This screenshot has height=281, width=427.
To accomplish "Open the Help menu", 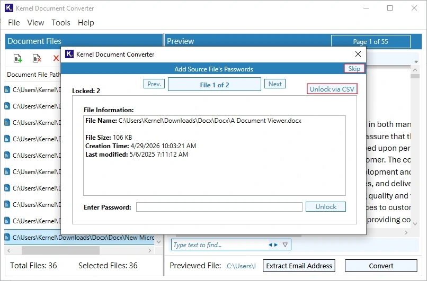I will pos(86,23).
